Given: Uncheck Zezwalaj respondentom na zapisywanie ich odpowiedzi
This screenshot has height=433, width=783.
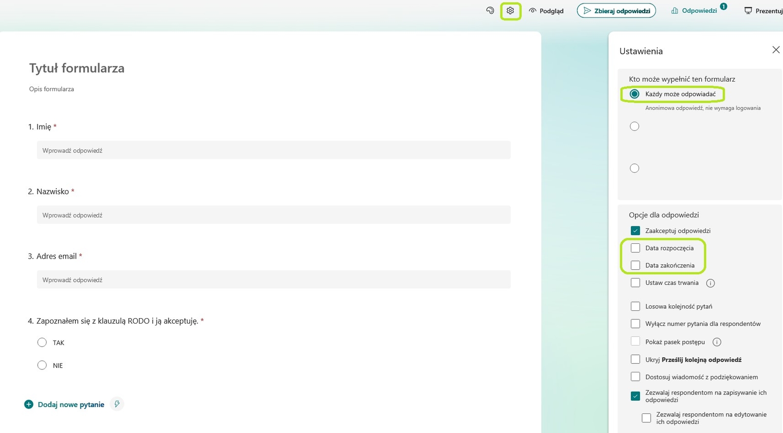Looking at the screenshot, I should tap(635, 396).
